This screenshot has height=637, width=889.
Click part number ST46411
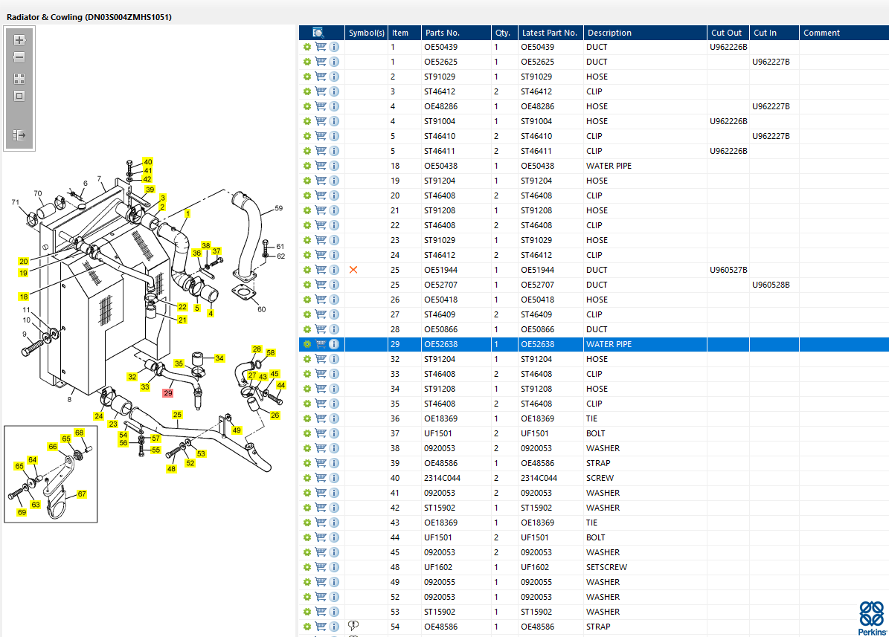[x=440, y=151]
